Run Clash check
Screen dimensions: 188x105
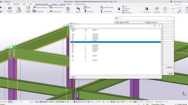coord(89,11)
